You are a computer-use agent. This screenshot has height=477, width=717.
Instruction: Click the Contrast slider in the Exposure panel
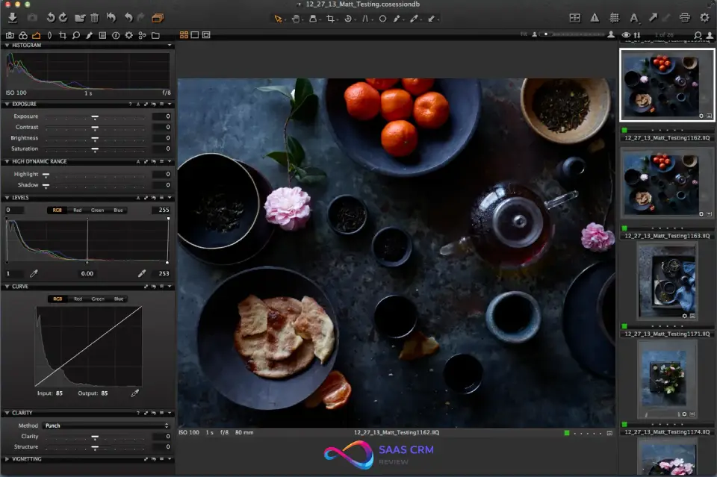[95, 127]
